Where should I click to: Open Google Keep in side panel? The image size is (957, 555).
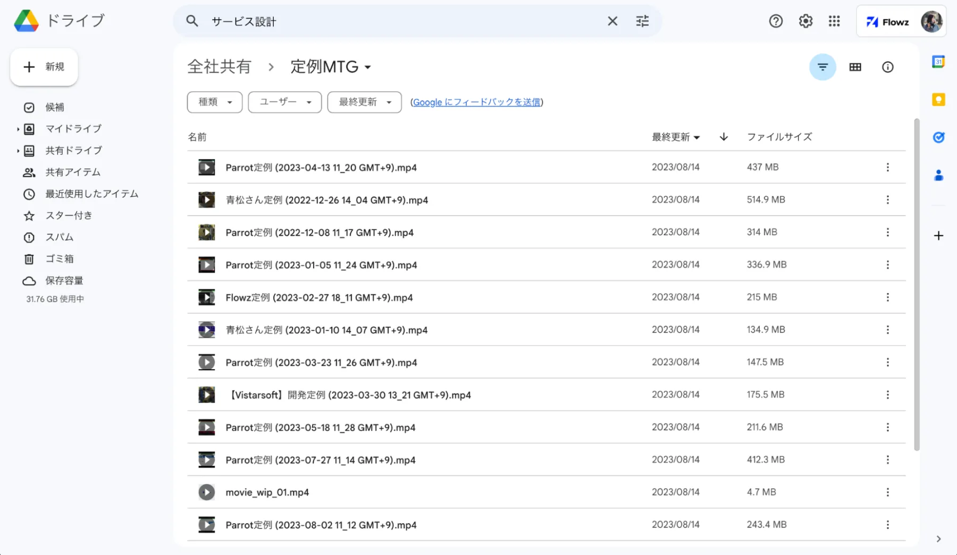coord(938,100)
